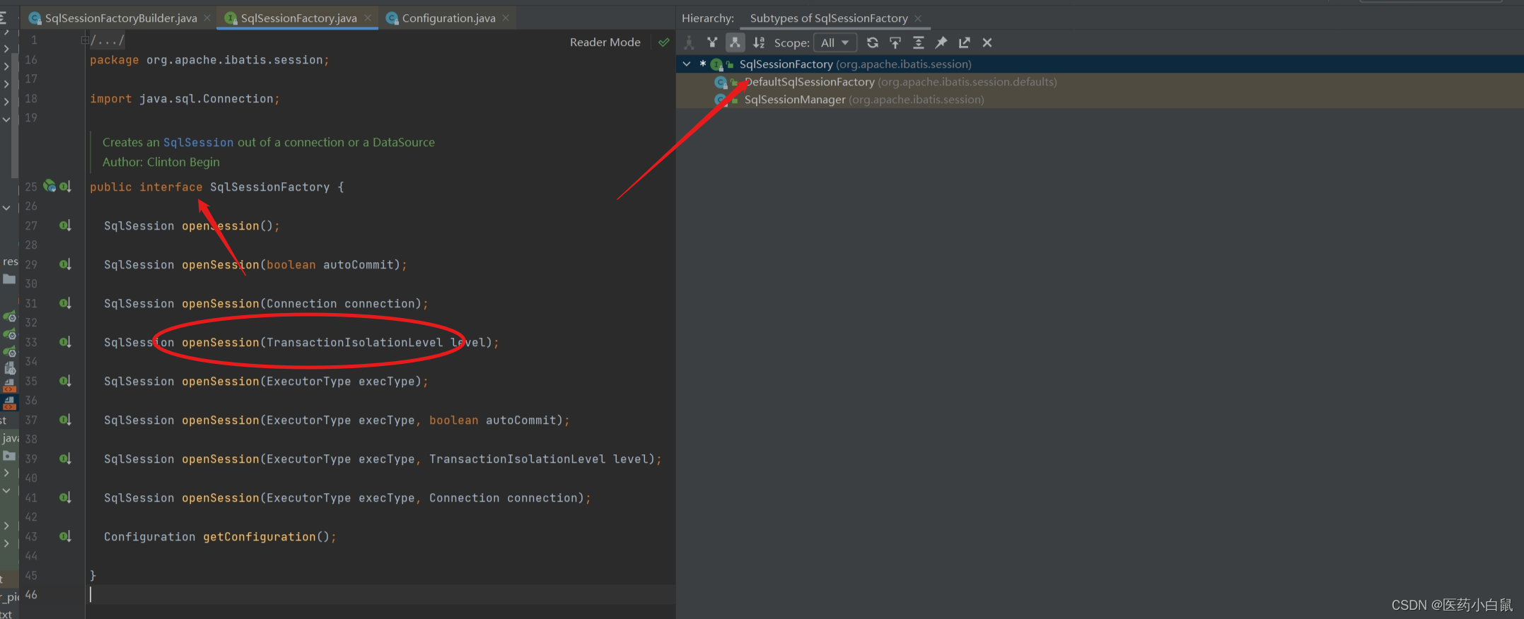Export hierarchy to text file
This screenshot has width=1524, height=619.
[x=964, y=43]
